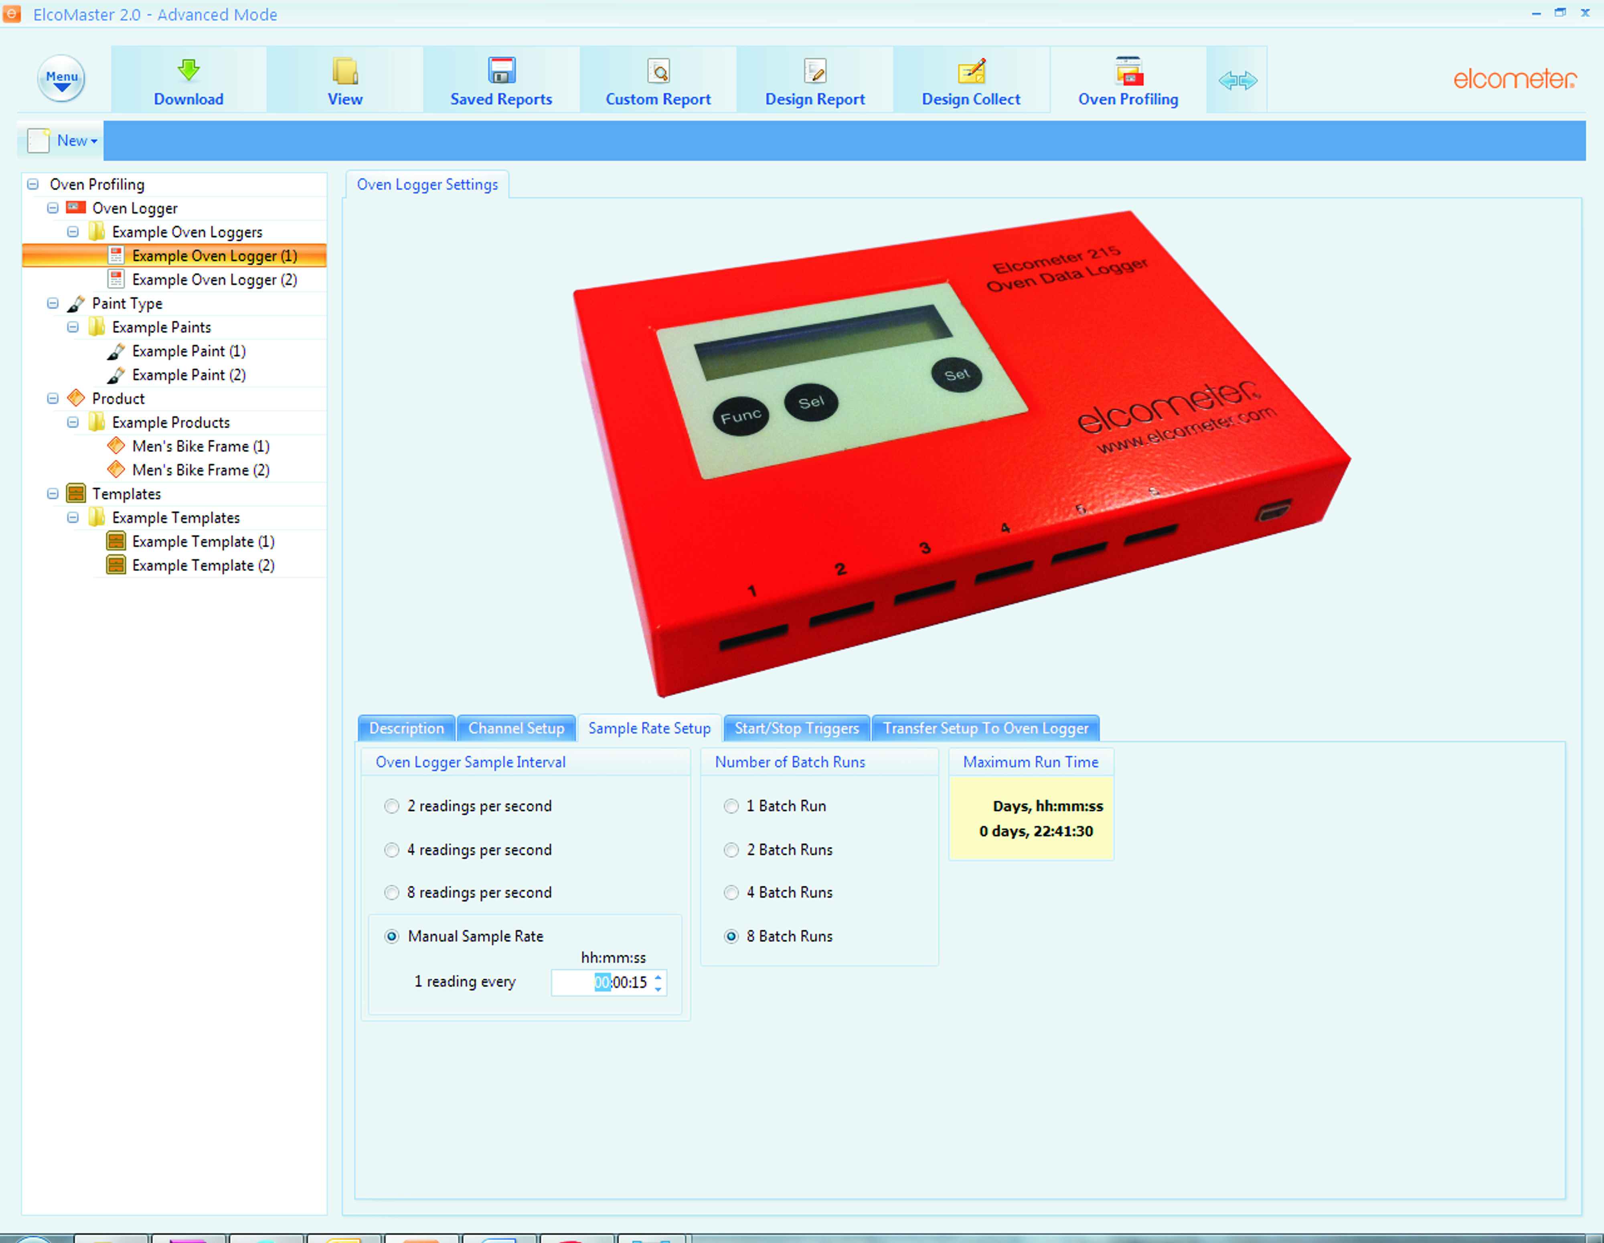
Task: Collapse the Oven Profiling root node
Action: click(x=33, y=184)
